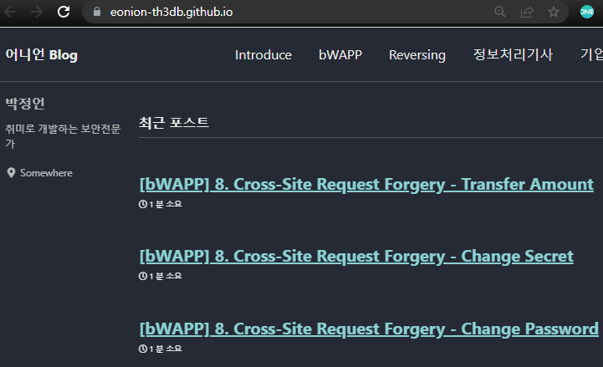The image size is (603, 367).
Task: Click 1 분 소요 under Change Password
Action: 166,349
